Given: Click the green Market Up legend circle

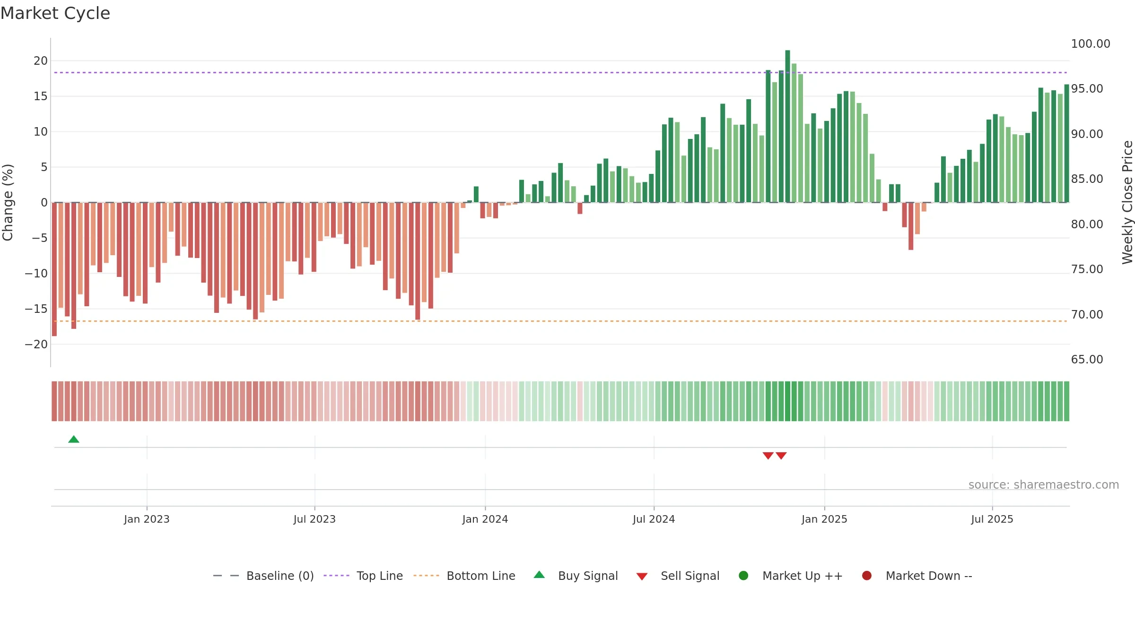Looking at the screenshot, I should [x=743, y=576].
